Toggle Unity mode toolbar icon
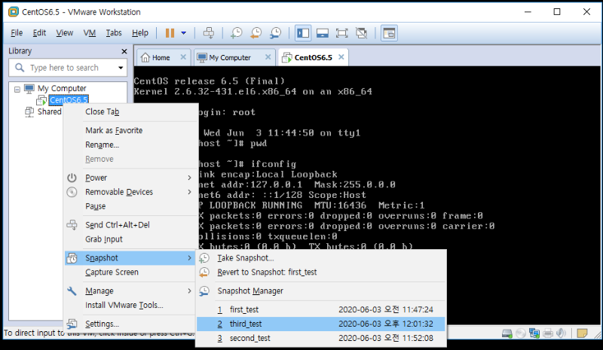 [x=361, y=33]
